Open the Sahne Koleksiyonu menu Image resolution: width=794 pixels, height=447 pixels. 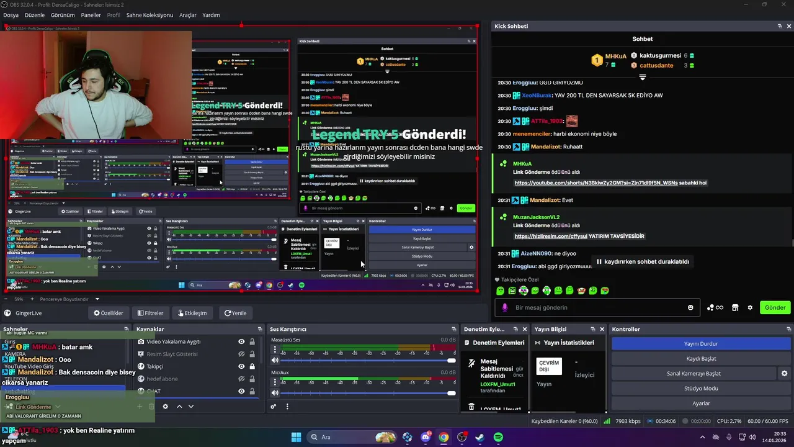(x=149, y=15)
